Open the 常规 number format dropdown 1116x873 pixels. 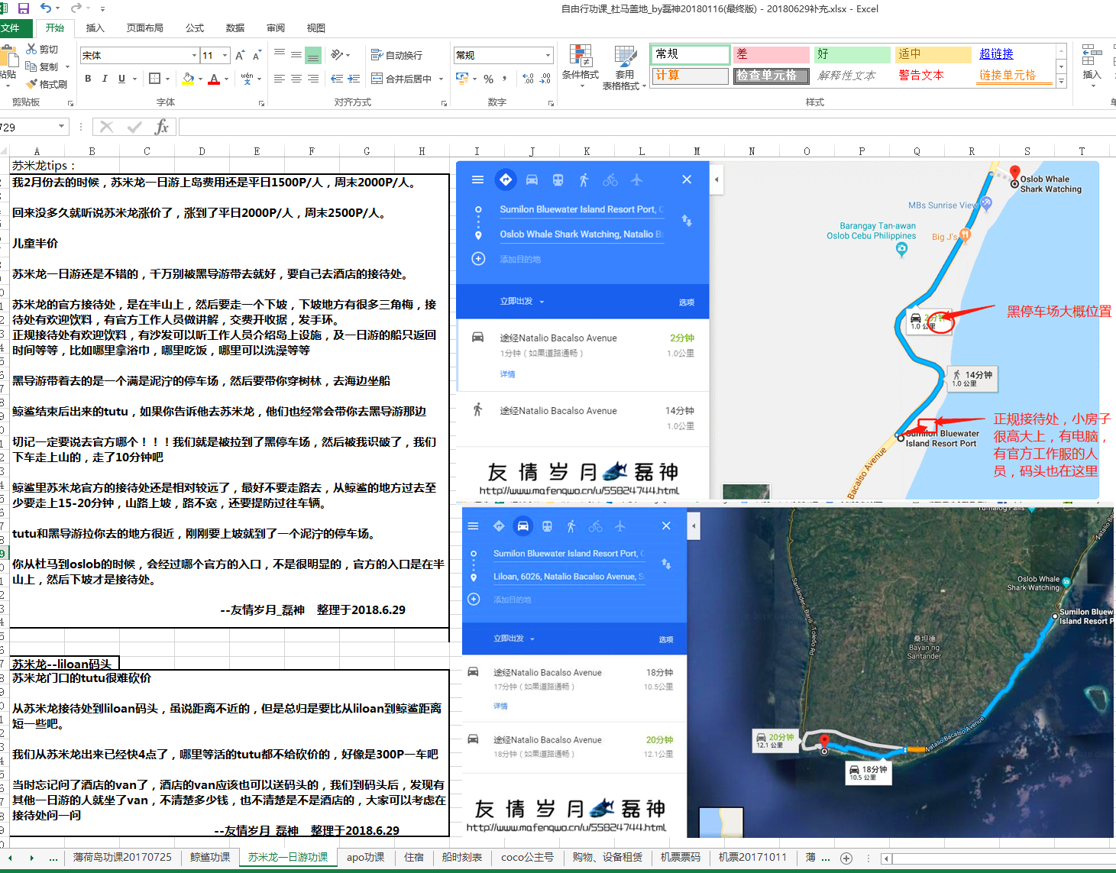[x=548, y=55]
